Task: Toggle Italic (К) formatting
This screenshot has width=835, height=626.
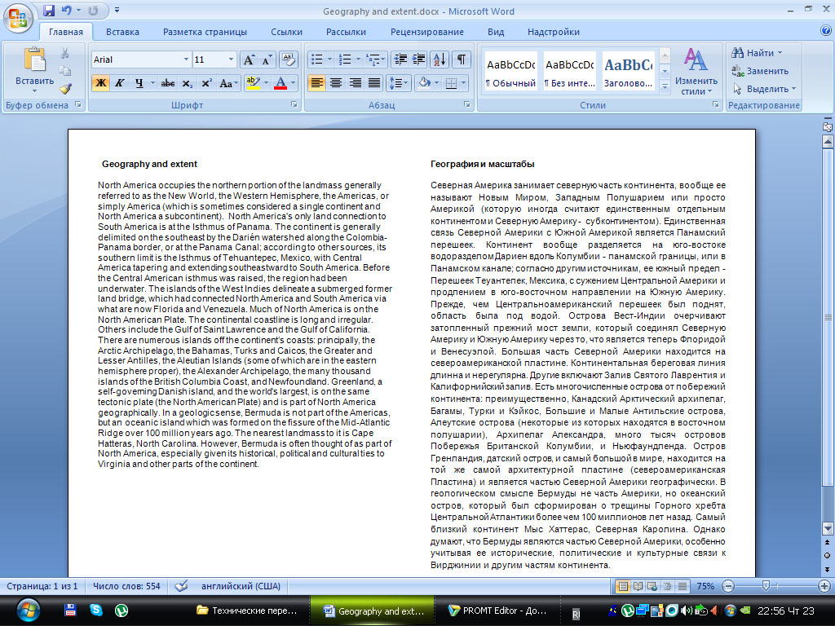Action: [x=120, y=83]
